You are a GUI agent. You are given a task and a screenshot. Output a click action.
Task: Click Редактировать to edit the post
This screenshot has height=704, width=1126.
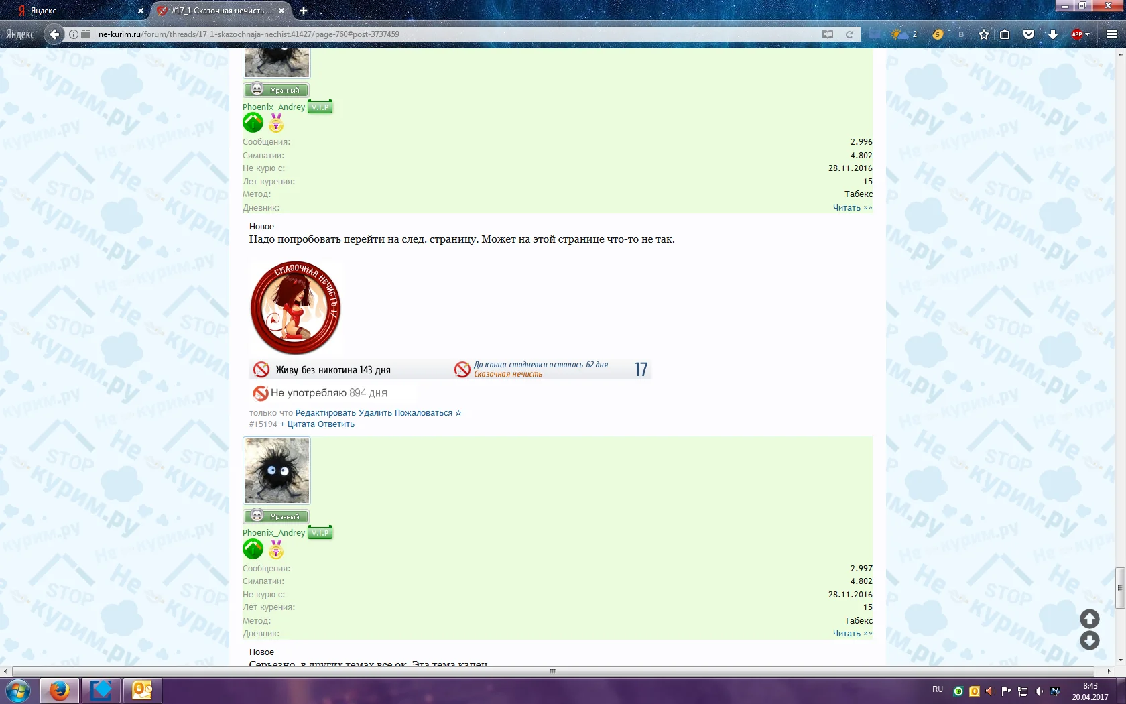tap(326, 413)
